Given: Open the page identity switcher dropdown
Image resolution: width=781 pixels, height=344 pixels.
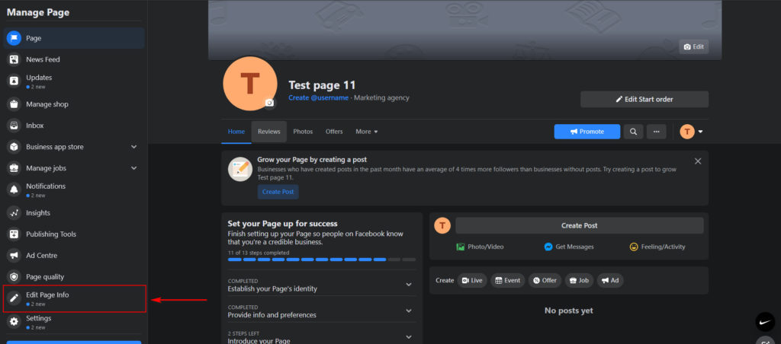Looking at the screenshot, I should (x=700, y=132).
